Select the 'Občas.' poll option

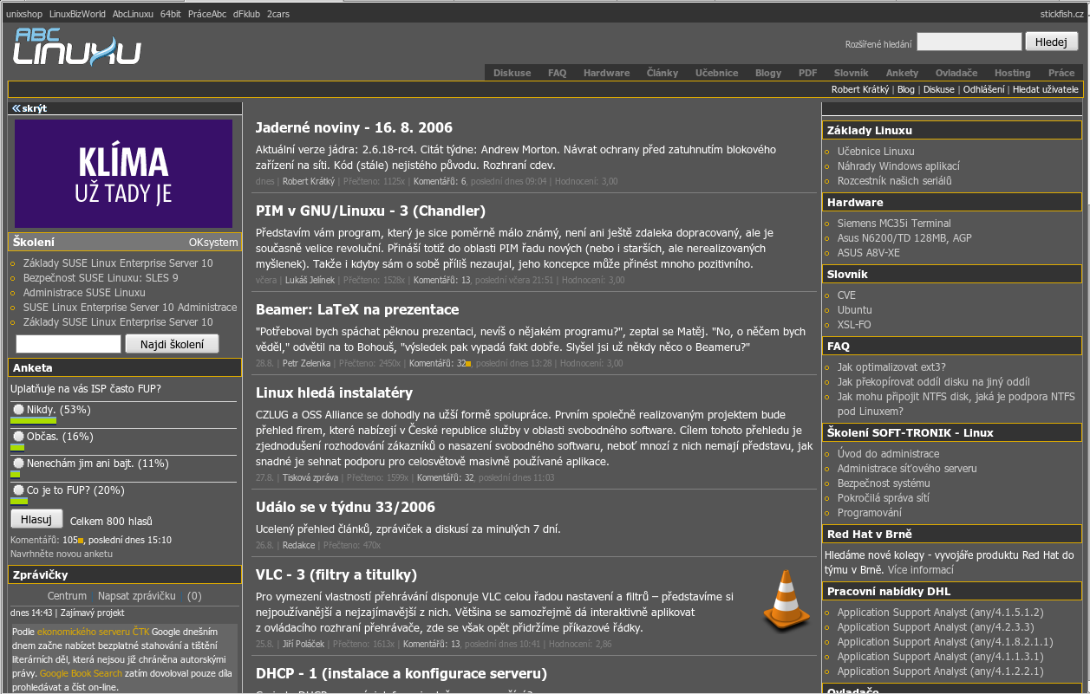[18, 437]
